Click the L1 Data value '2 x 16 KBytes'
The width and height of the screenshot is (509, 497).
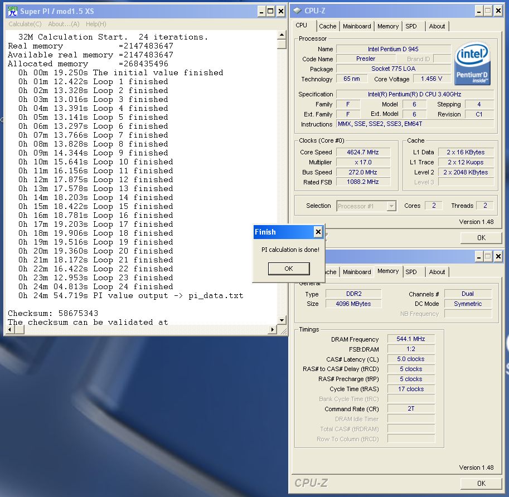point(466,152)
